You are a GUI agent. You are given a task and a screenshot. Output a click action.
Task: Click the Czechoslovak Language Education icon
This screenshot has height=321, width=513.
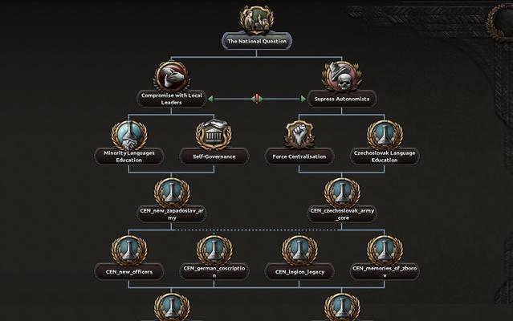pyautogui.click(x=385, y=134)
